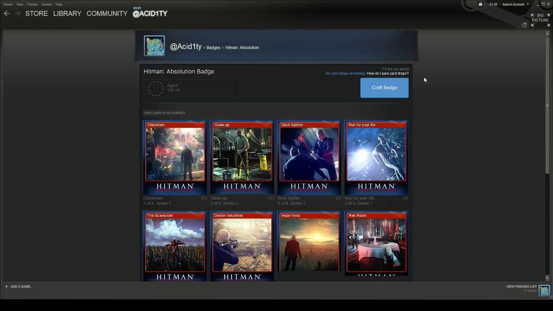
Task: Click '2 of 9, Series 1' caption
Action: click(x=224, y=203)
